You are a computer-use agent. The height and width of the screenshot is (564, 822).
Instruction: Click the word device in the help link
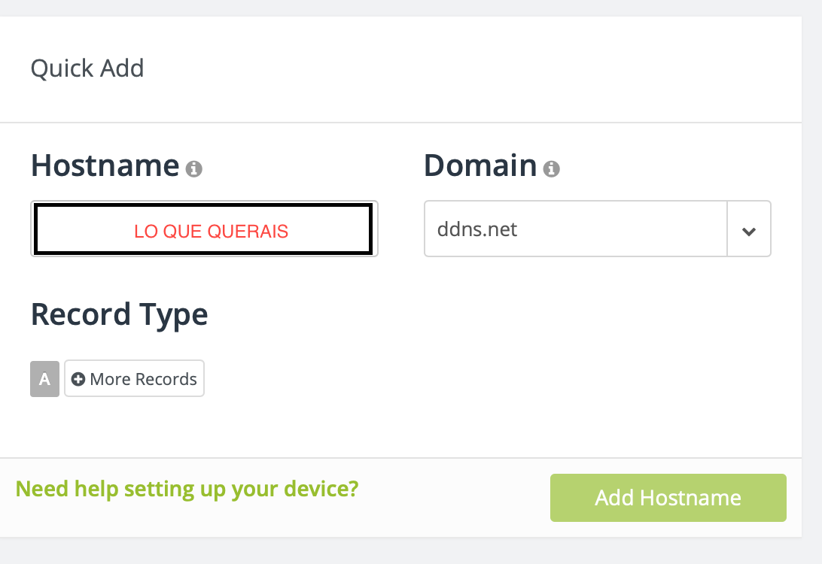[321, 489]
